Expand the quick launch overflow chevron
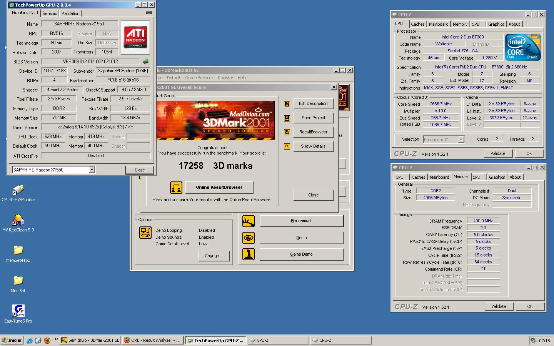The image size is (554, 346). click(56, 339)
